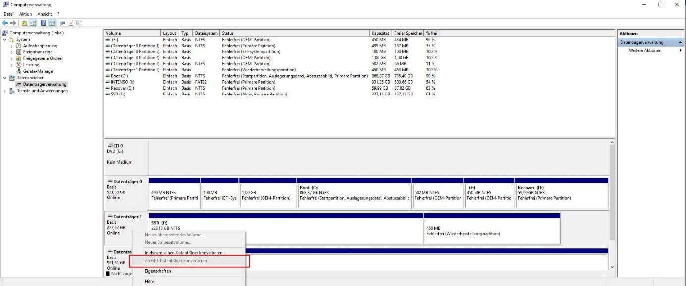Select the CD 0 DVD (G:) label

pyautogui.click(x=126, y=157)
